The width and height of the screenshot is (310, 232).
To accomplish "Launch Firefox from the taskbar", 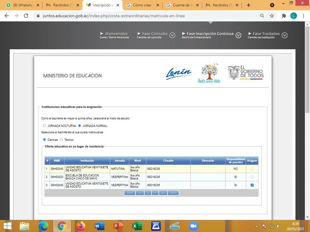I will (x=80, y=226).
